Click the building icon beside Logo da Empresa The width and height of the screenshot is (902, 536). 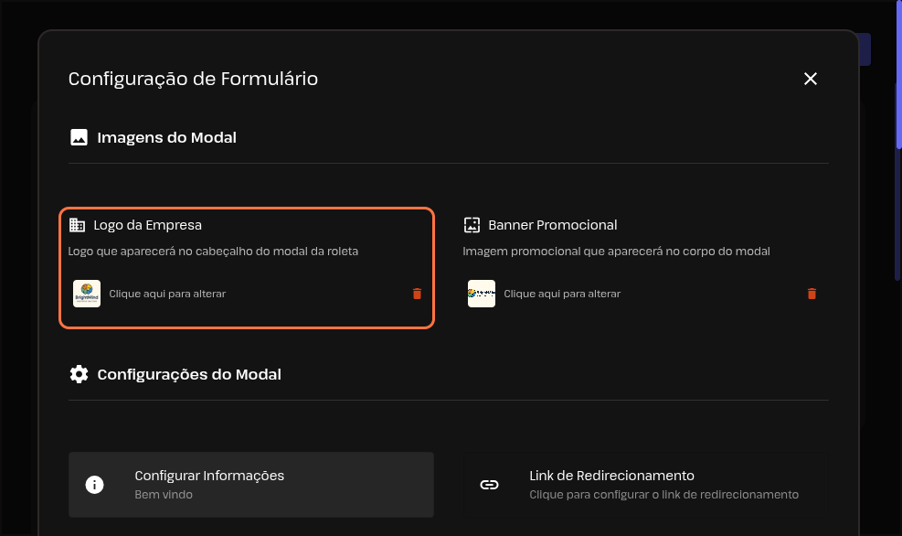click(x=78, y=225)
